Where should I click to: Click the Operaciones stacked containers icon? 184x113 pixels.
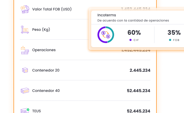click(25, 50)
